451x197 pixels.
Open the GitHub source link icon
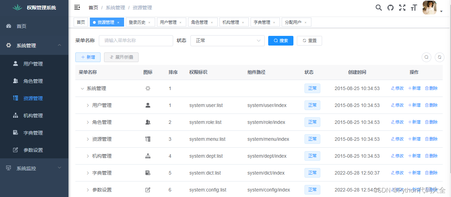[391, 8]
